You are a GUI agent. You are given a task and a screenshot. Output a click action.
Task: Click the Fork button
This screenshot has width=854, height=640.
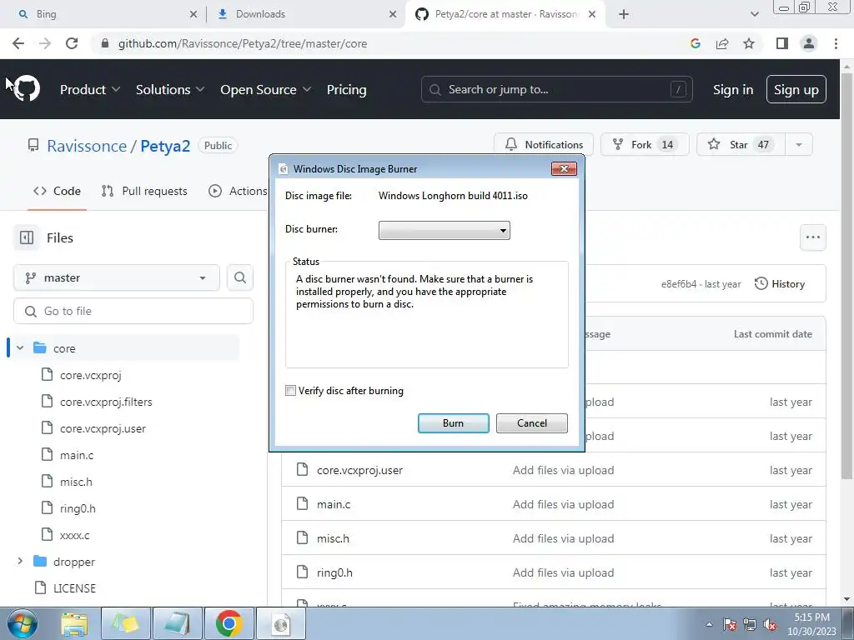click(x=645, y=145)
